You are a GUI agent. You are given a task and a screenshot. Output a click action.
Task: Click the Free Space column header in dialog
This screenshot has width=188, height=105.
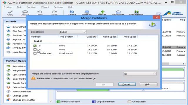pyautogui.click(x=128, y=37)
